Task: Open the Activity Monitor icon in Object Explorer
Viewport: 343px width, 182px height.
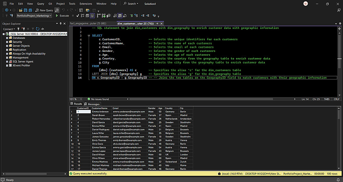Action: pyautogui.click(x=43, y=29)
